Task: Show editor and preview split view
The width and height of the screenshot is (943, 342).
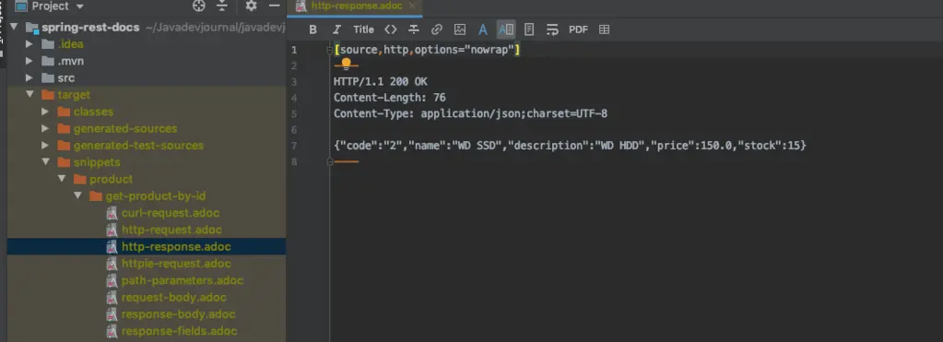Action: tap(506, 29)
